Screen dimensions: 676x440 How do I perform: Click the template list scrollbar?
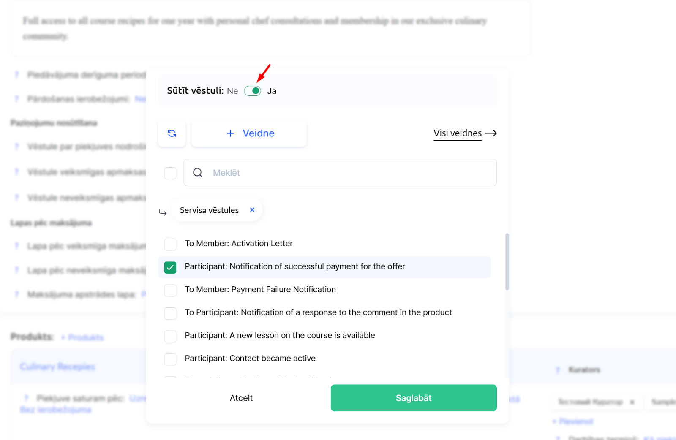[x=507, y=262]
